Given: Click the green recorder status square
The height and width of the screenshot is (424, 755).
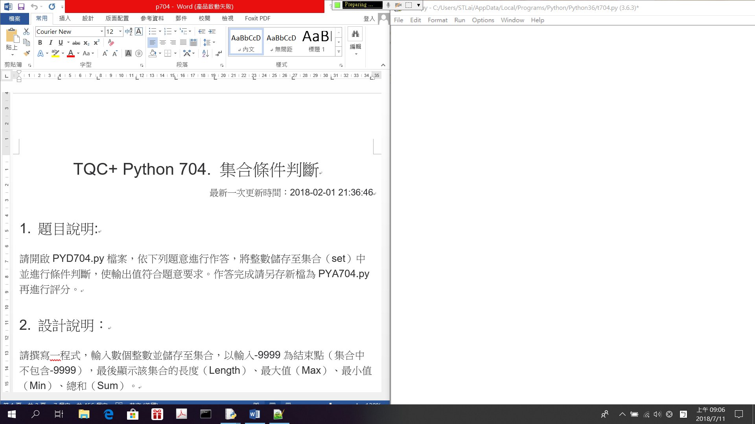Looking at the screenshot, I should click(337, 5).
